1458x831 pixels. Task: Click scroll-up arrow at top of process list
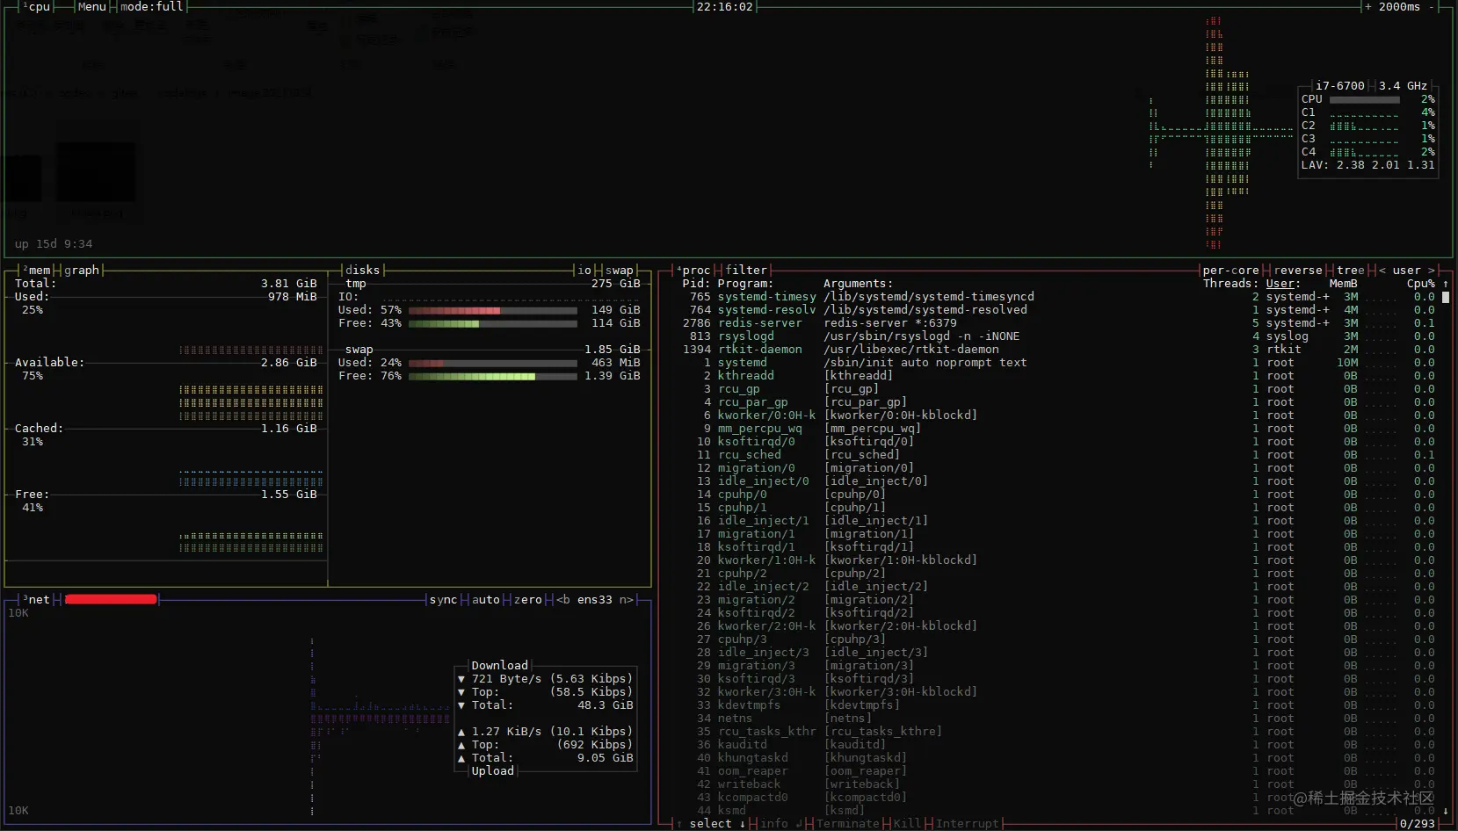point(1446,284)
